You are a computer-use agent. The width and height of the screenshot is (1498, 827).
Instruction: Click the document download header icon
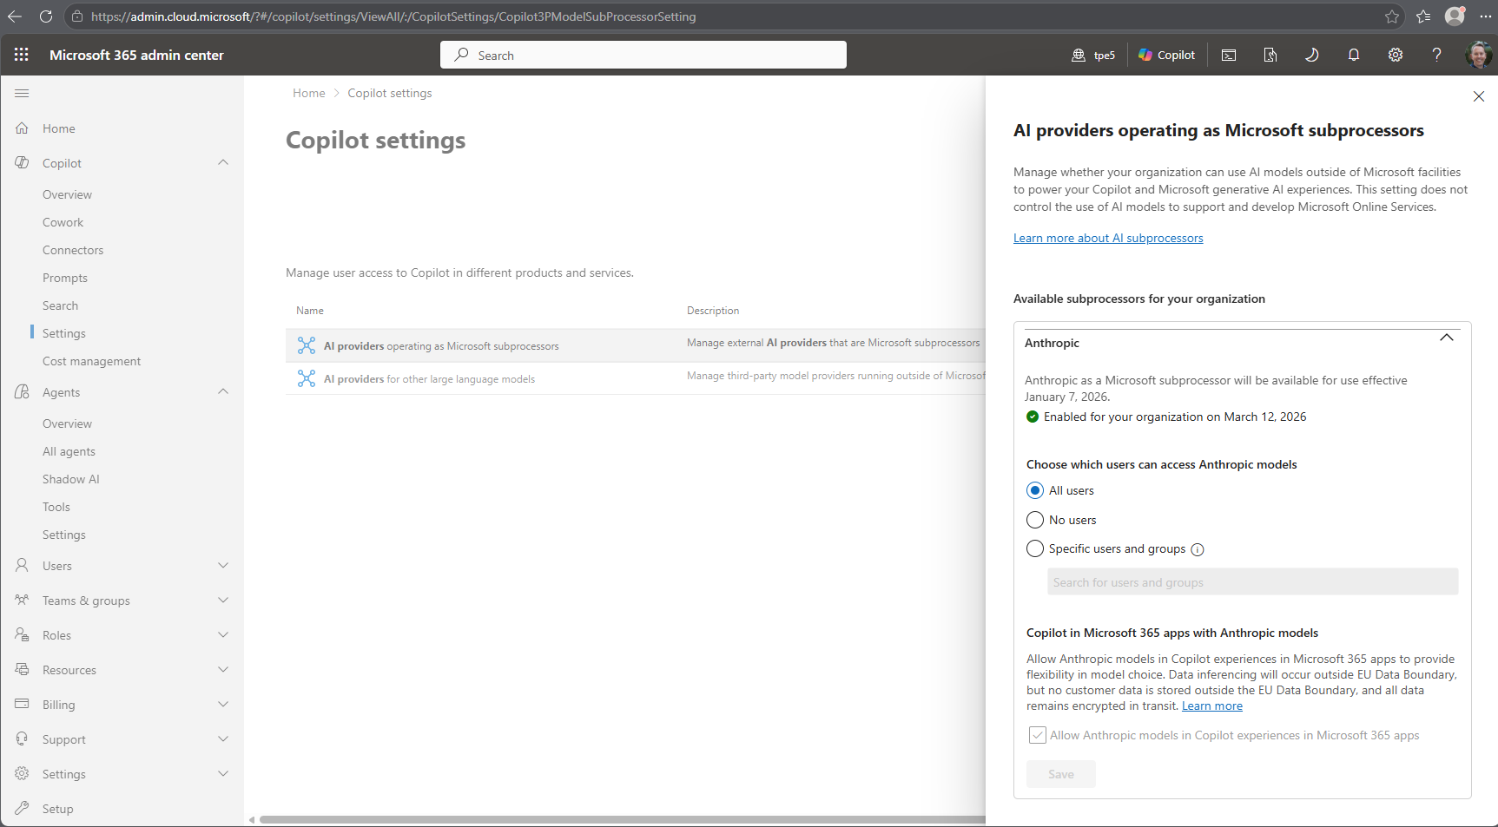pos(1270,55)
